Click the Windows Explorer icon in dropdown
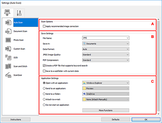 (x=84, y=83)
